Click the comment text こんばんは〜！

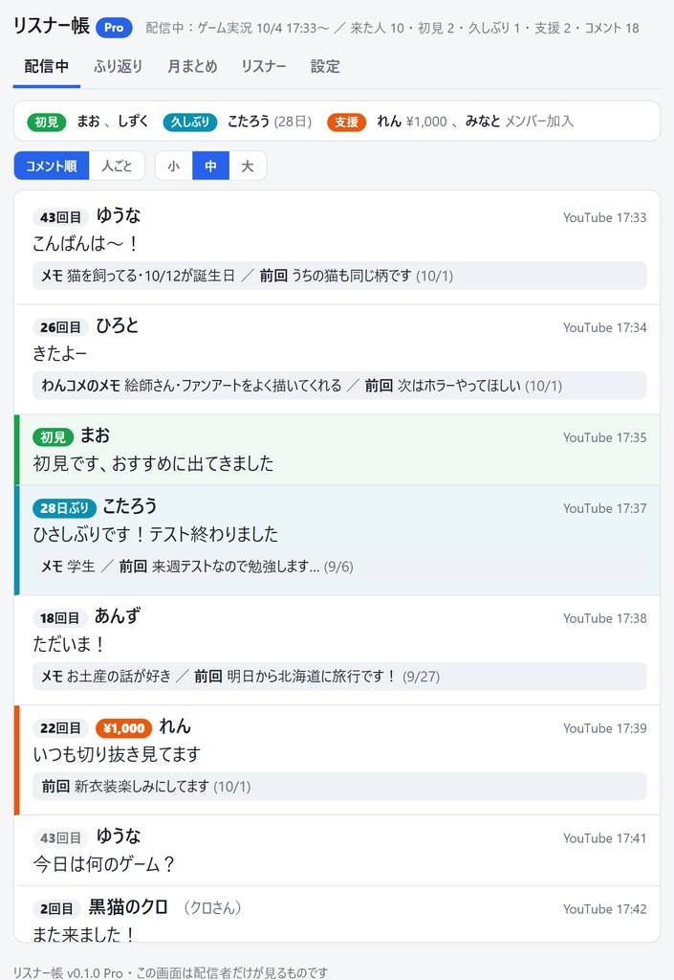(x=85, y=243)
